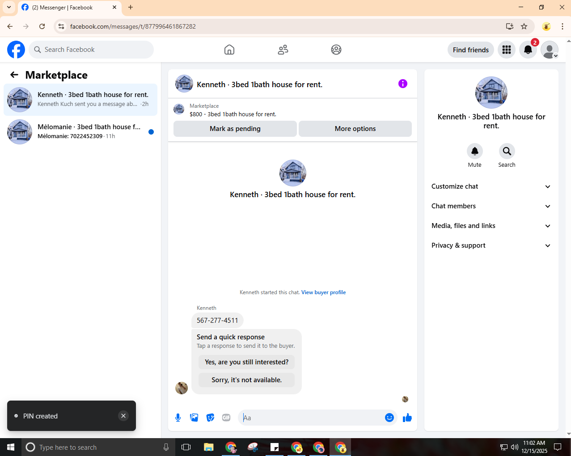Reload the page with the refresh icon

pos(42,26)
